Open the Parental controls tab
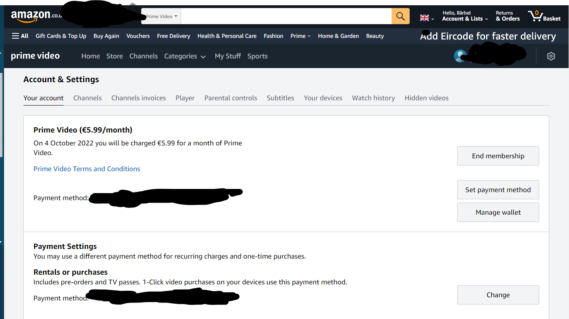Viewport: 569px width, 319px height. pyautogui.click(x=231, y=98)
